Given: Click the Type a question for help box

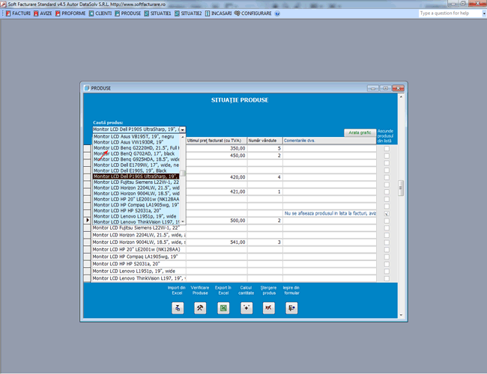Looking at the screenshot, I should coord(450,13).
